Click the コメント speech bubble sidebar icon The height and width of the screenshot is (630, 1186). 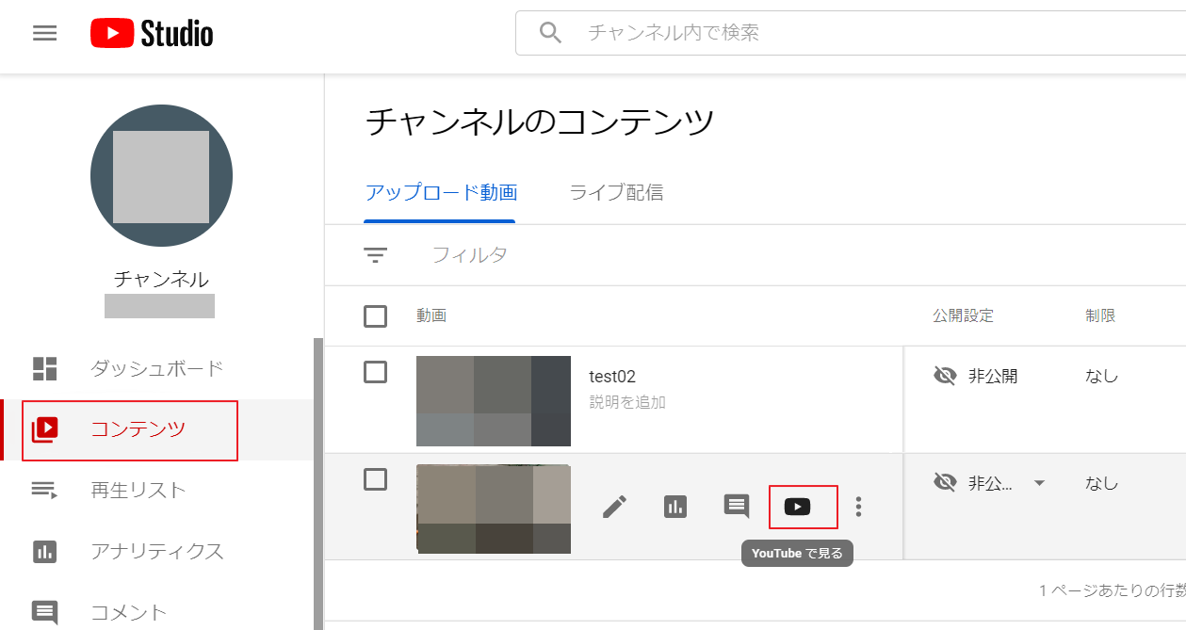tap(45, 612)
